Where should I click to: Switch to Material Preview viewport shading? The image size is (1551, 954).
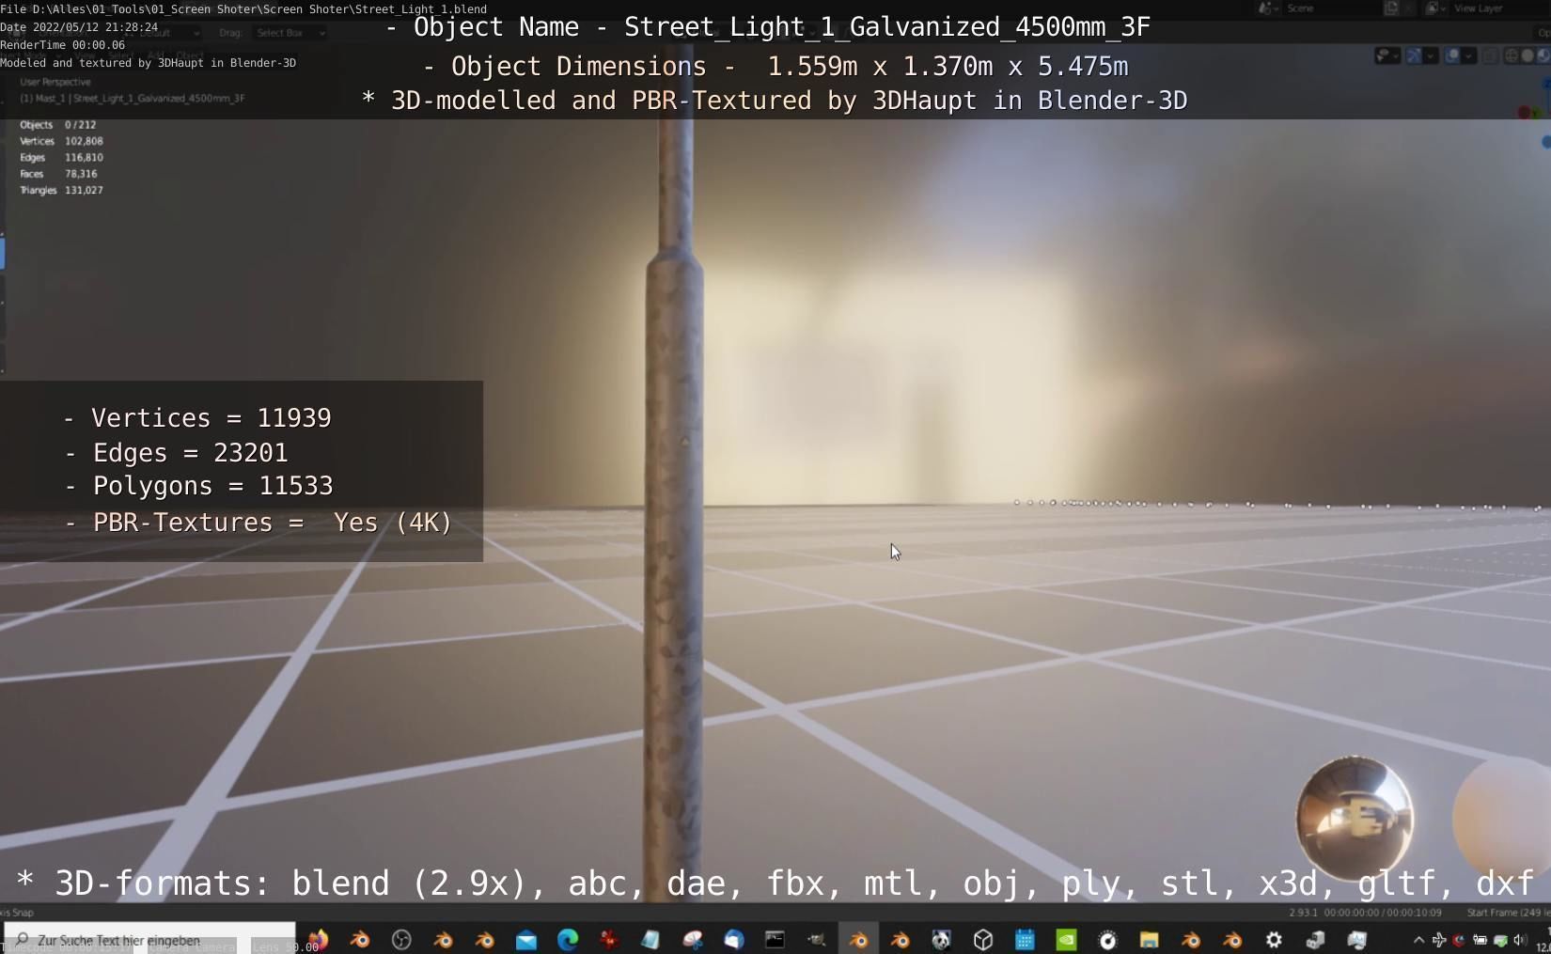click(x=1543, y=56)
